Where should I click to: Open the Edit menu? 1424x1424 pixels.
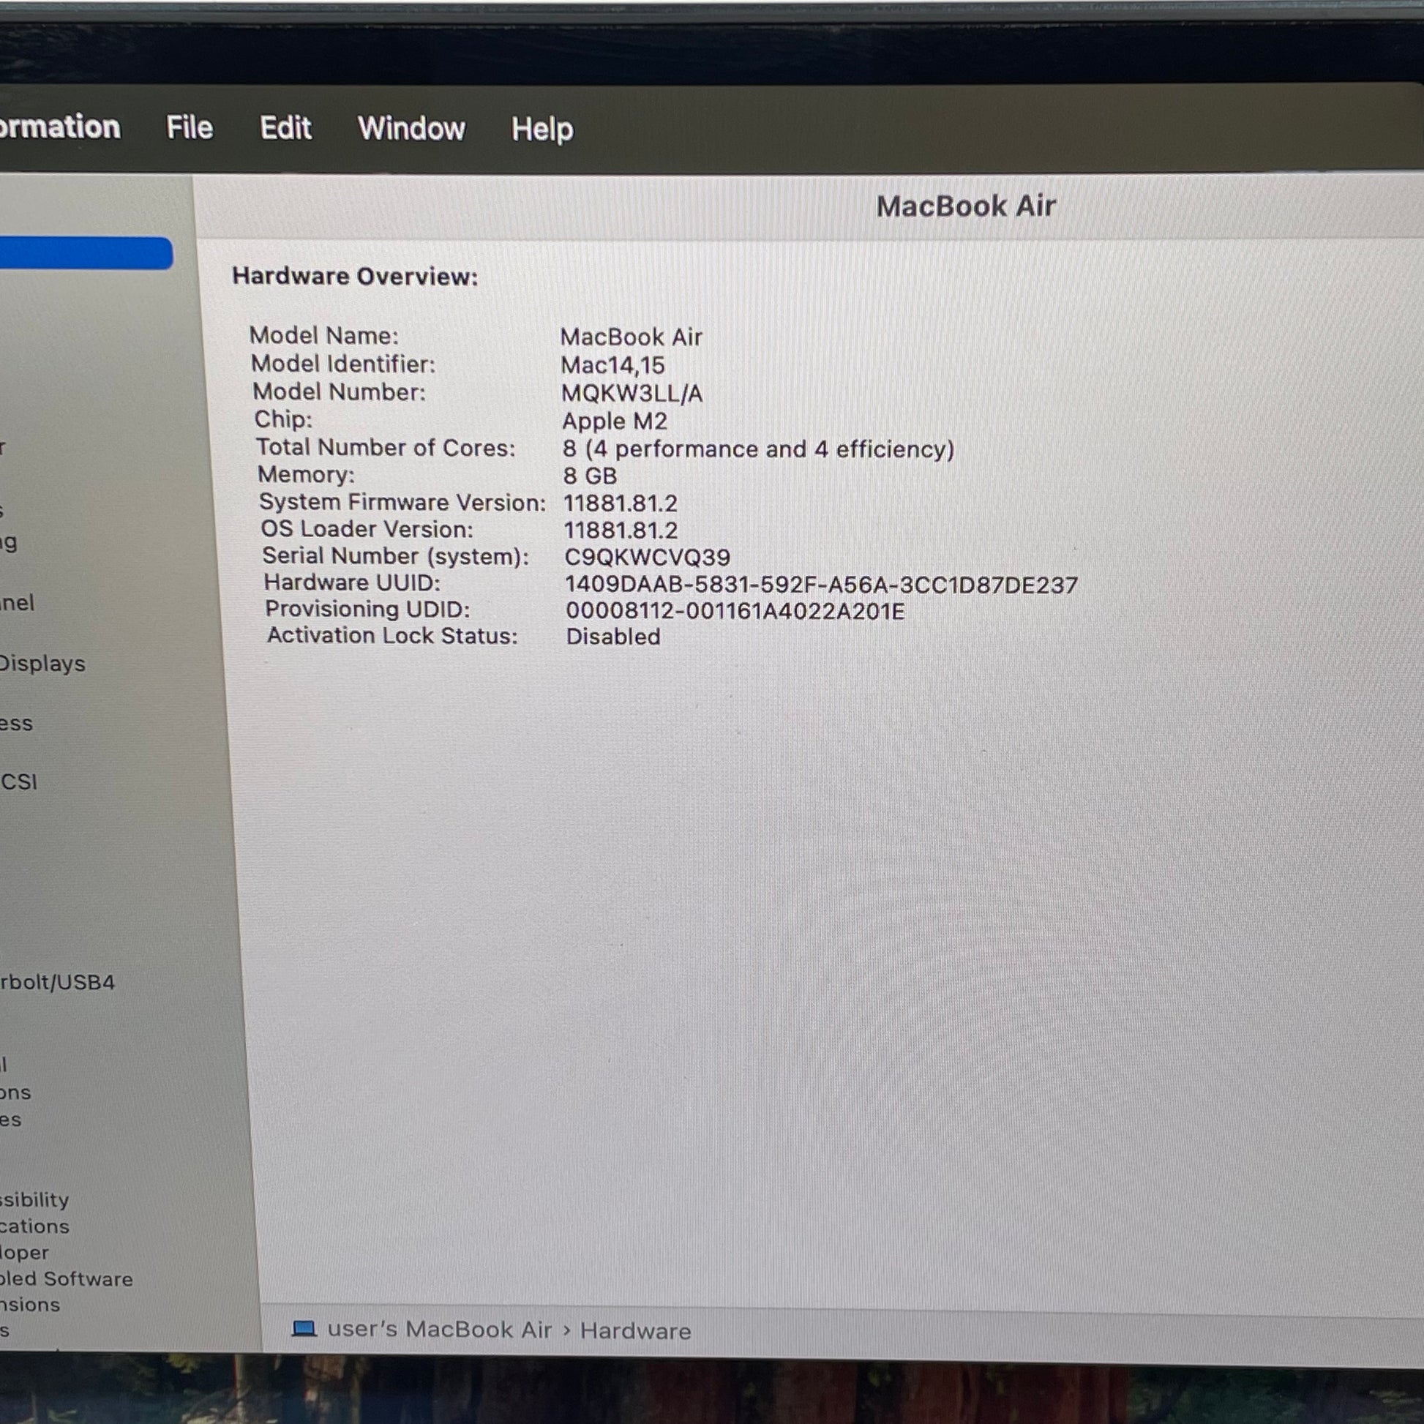[x=285, y=128]
